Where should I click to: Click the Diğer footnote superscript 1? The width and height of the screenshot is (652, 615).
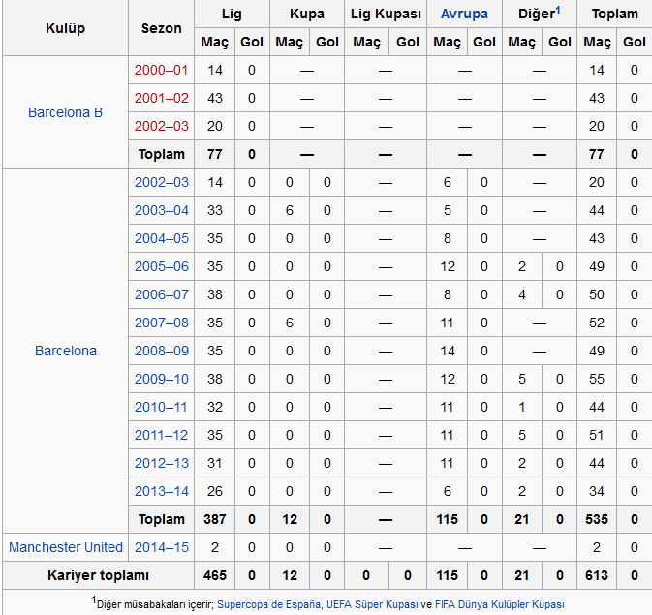click(558, 10)
